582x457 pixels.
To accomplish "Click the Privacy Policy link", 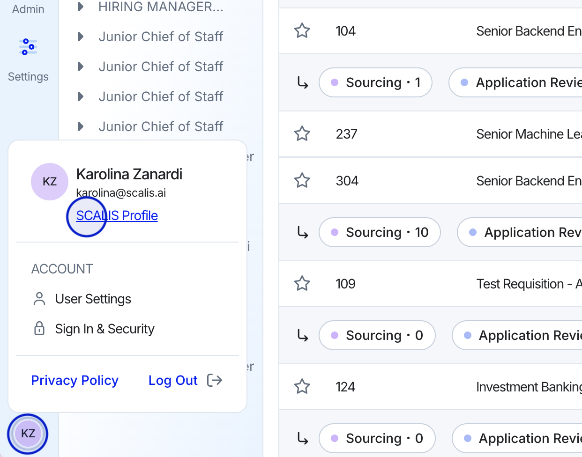I will point(75,380).
